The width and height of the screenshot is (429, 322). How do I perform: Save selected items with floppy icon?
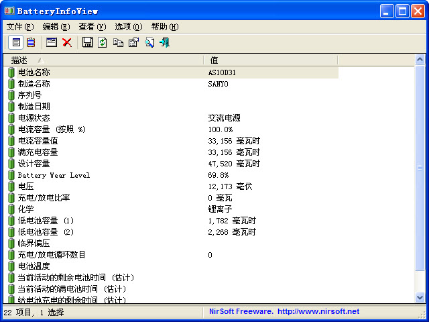point(87,42)
